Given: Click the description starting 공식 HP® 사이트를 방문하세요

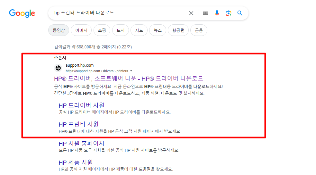Looking at the screenshot, I should coord(139,87).
